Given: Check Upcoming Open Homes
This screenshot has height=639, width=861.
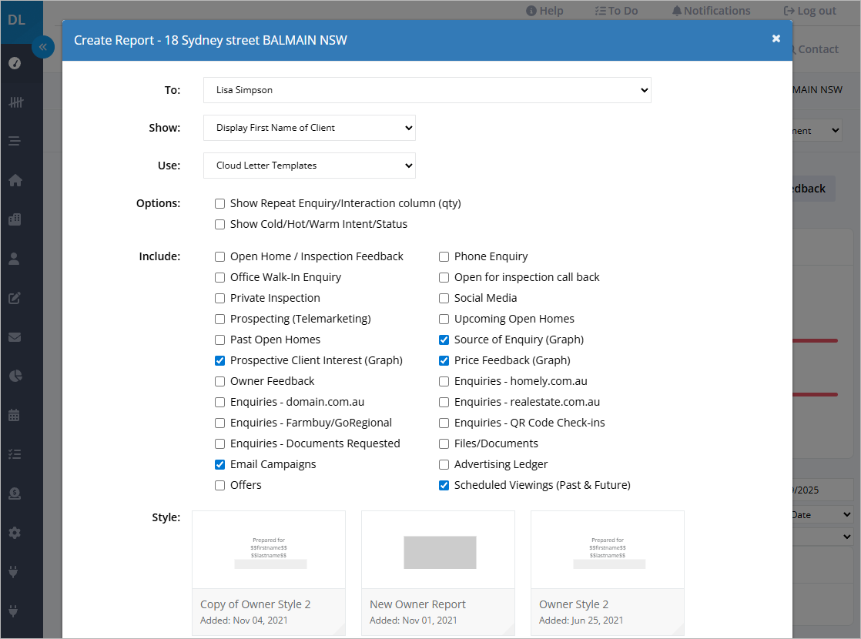Looking at the screenshot, I should 444,319.
